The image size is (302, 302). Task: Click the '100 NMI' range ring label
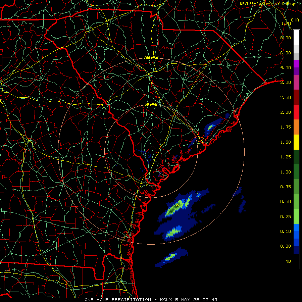click(x=151, y=58)
